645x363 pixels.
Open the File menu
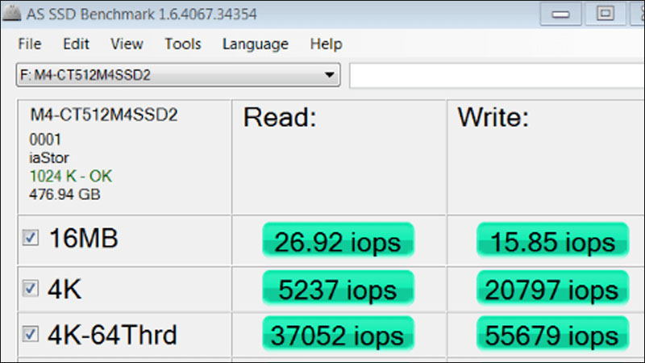coord(30,44)
